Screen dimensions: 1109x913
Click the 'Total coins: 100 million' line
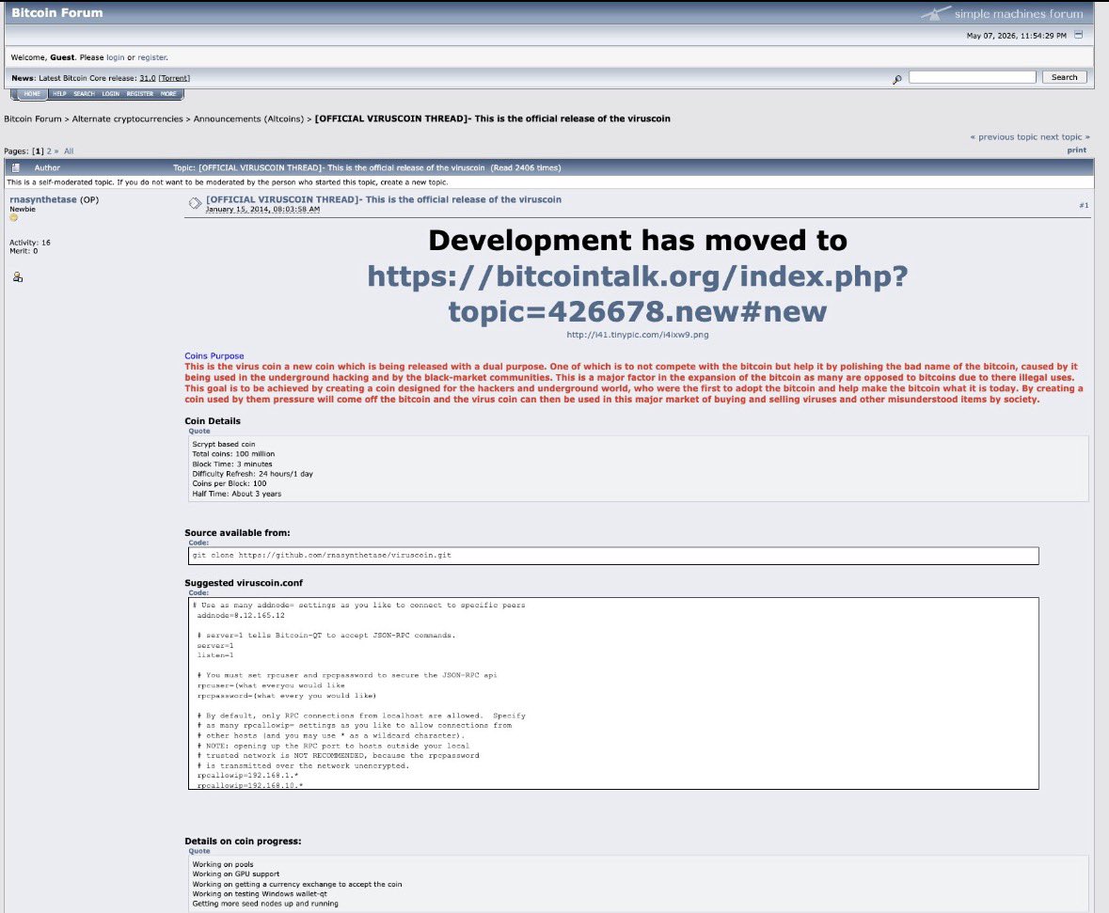233,454
